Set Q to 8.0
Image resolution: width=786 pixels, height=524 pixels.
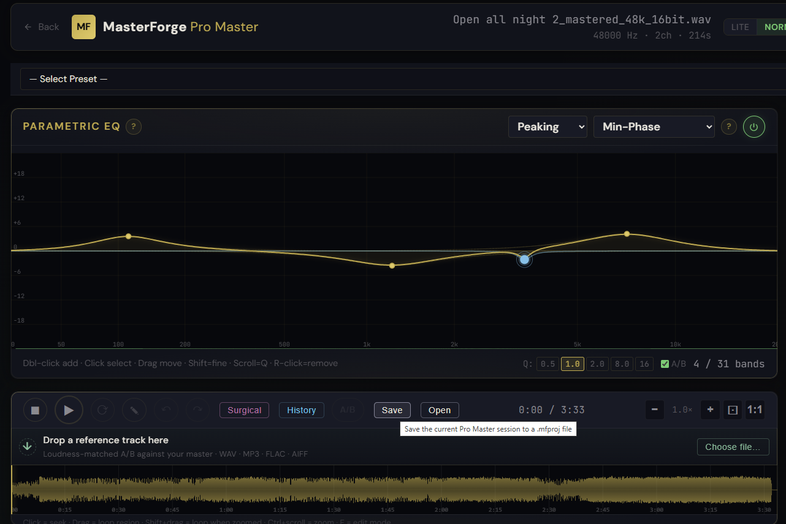622,364
